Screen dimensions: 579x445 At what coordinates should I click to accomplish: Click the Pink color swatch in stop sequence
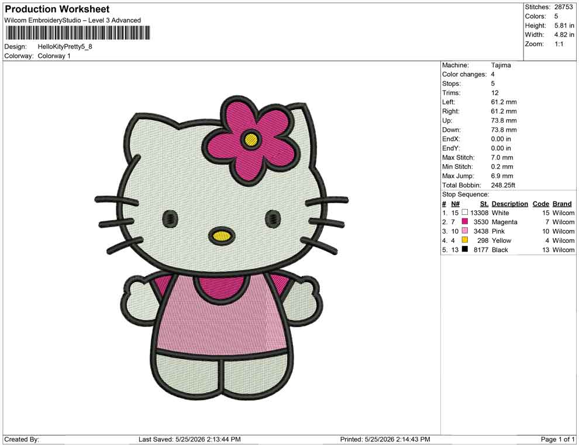pos(465,231)
